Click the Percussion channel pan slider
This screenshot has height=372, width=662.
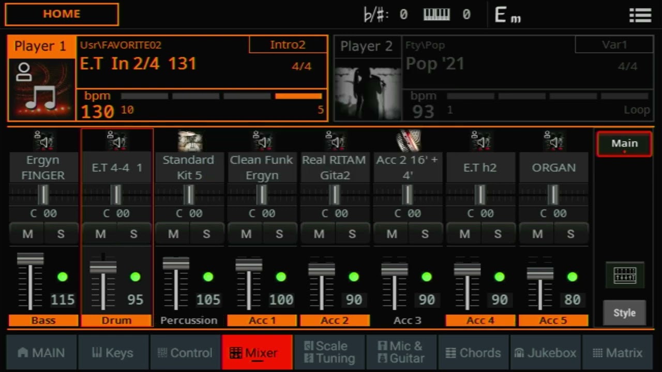click(x=189, y=195)
